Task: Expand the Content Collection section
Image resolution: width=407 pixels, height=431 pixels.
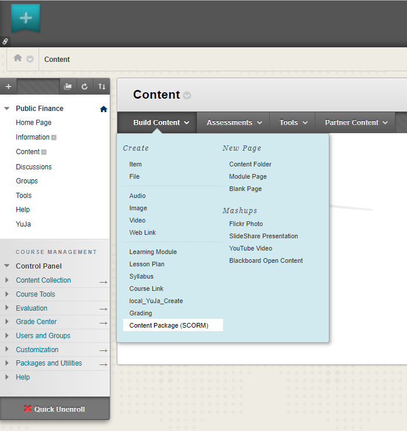Action: [7, 280]
